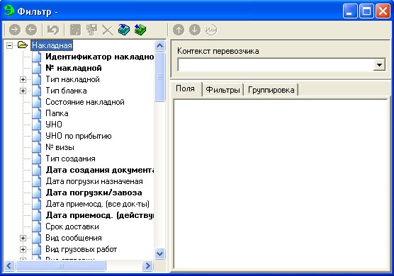Click the move up arrow icon
394x276 pixels.
(x=179, y=30)
